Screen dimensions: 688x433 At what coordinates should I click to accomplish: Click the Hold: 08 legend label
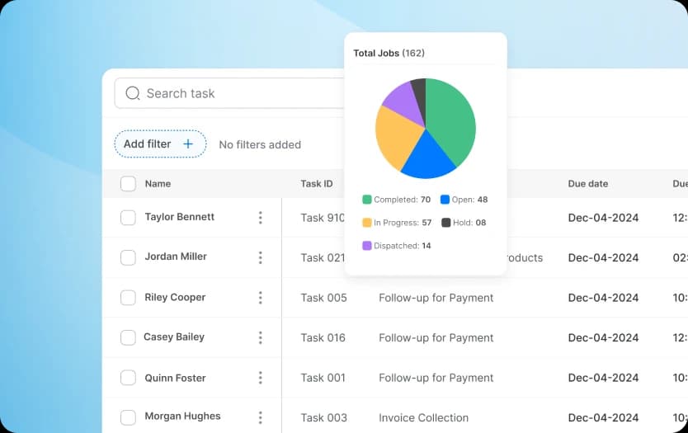tap(469, 223)
